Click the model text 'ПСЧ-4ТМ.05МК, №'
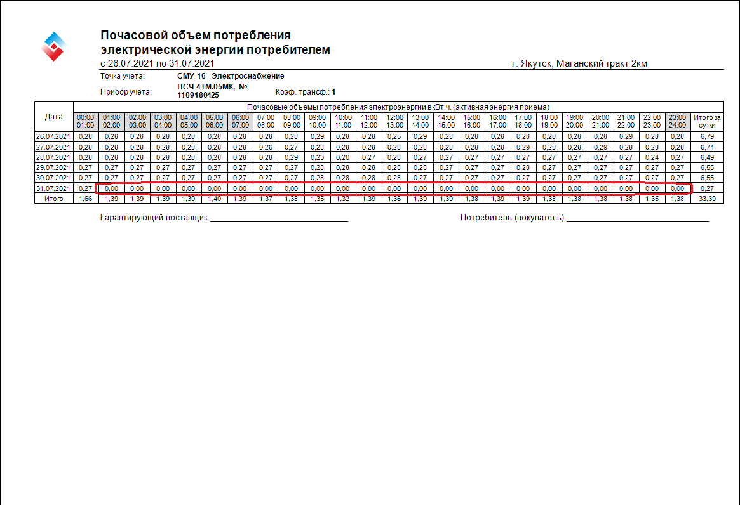This screenshot has height=505, width=740. point(212,87)
